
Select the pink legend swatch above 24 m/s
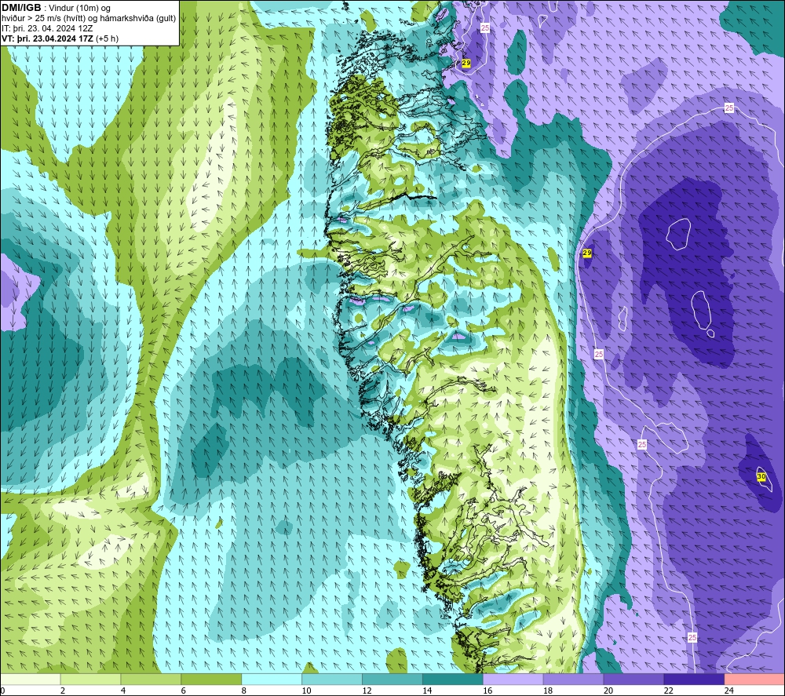754,680
